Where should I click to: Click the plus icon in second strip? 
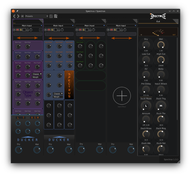pyautogui.click(x=46, y=30)
